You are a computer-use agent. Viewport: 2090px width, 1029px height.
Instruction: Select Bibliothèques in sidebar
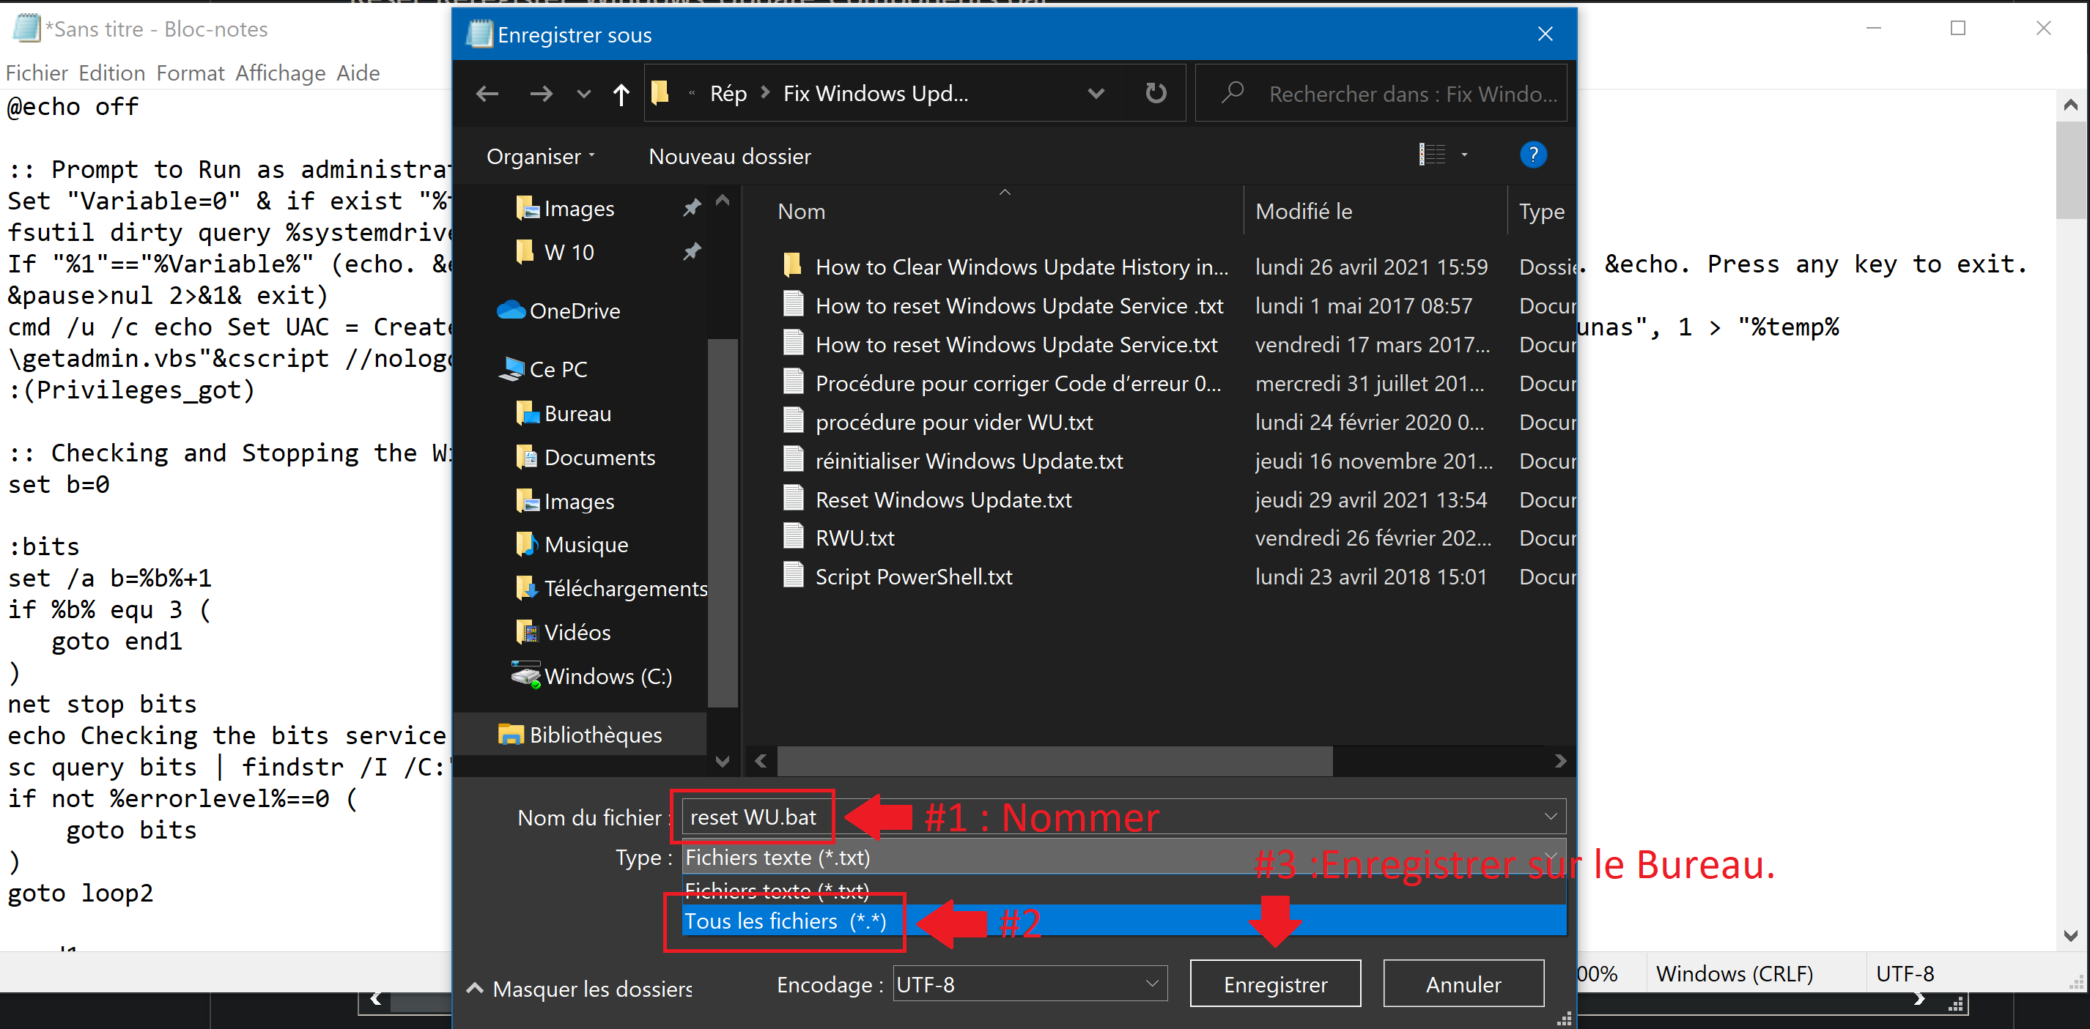[580, 735]
